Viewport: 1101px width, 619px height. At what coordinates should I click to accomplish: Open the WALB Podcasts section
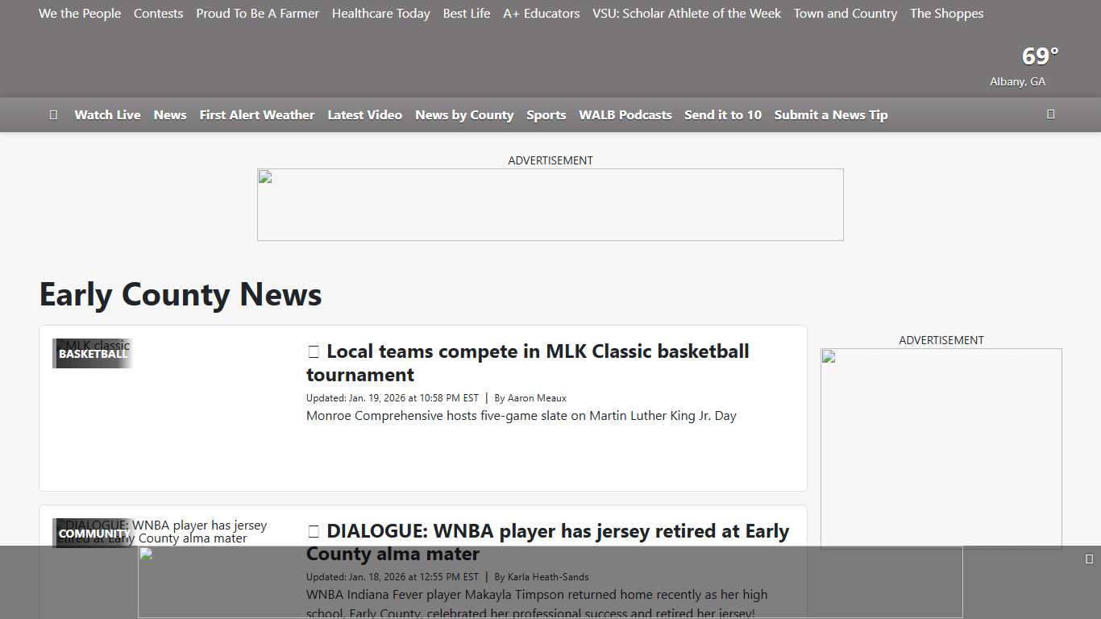click(625, 114)
